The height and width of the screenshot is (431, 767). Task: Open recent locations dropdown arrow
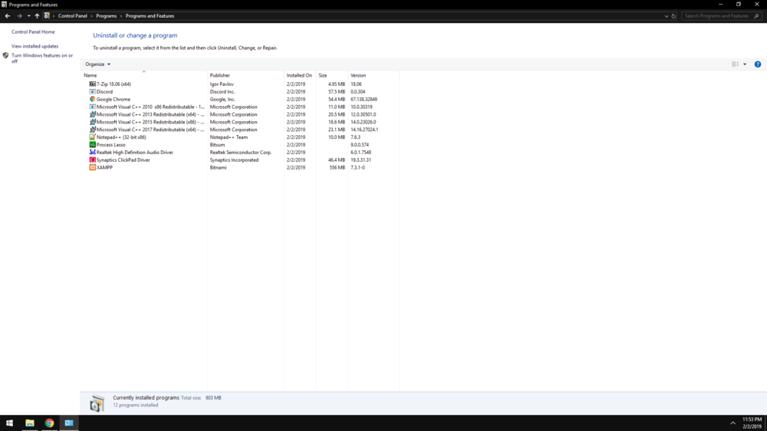(29, 15)
